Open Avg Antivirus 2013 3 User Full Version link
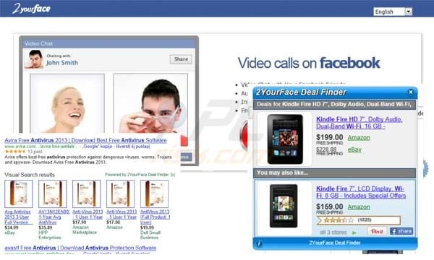Screen dimensions: 434x260 coord(18,217)
